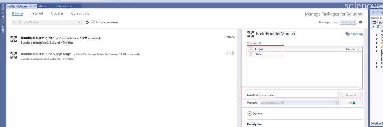Focus the Search Solution Explorer box

pyautogui.click(x=377, y=18)
